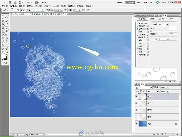Click the Count Jitter slider handle

[x=175, y=36]
